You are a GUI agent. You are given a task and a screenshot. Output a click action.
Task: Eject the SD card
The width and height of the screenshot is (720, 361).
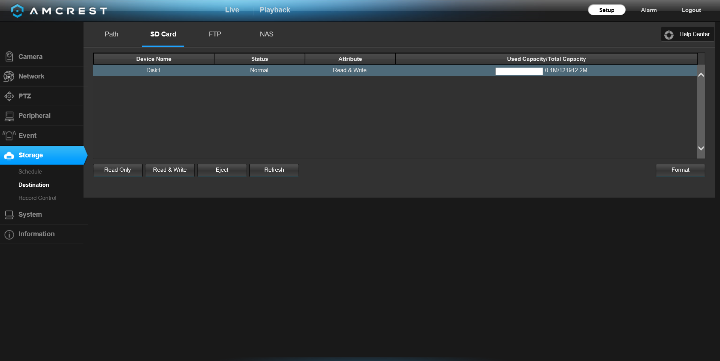pyautogui.click(x=222, y=170)
